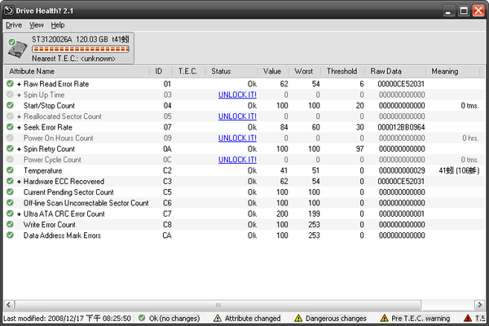The image size is (489, 326).
Task: Open the Help menu
Action: pyautogui.click(x=58, y=25)
